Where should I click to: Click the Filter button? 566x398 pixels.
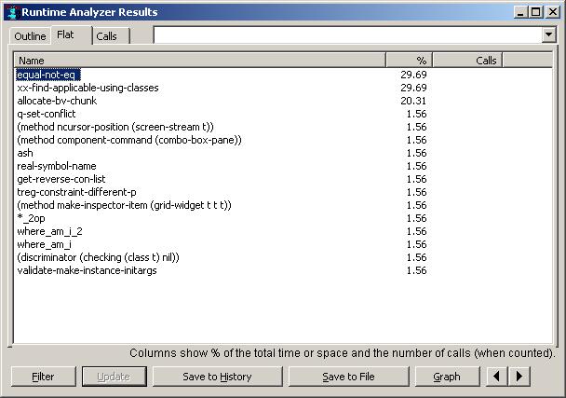click(44, 377)
